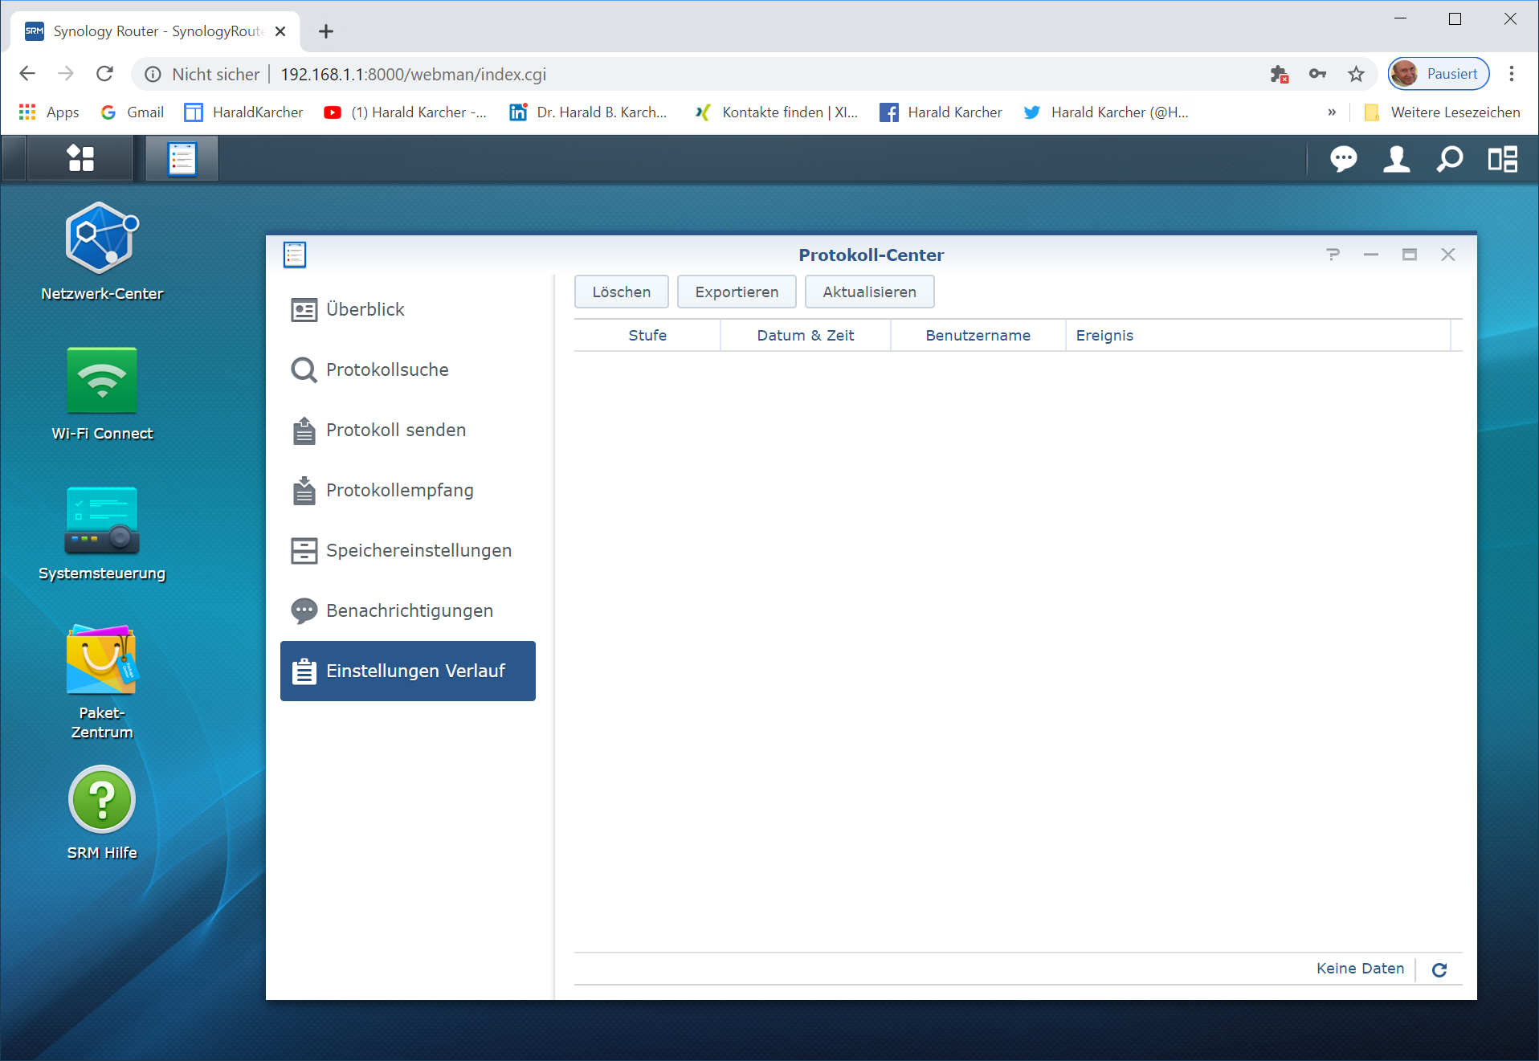Open the user account options icon
Screen dimensions: 1539x1061
tap(1396, 159)
